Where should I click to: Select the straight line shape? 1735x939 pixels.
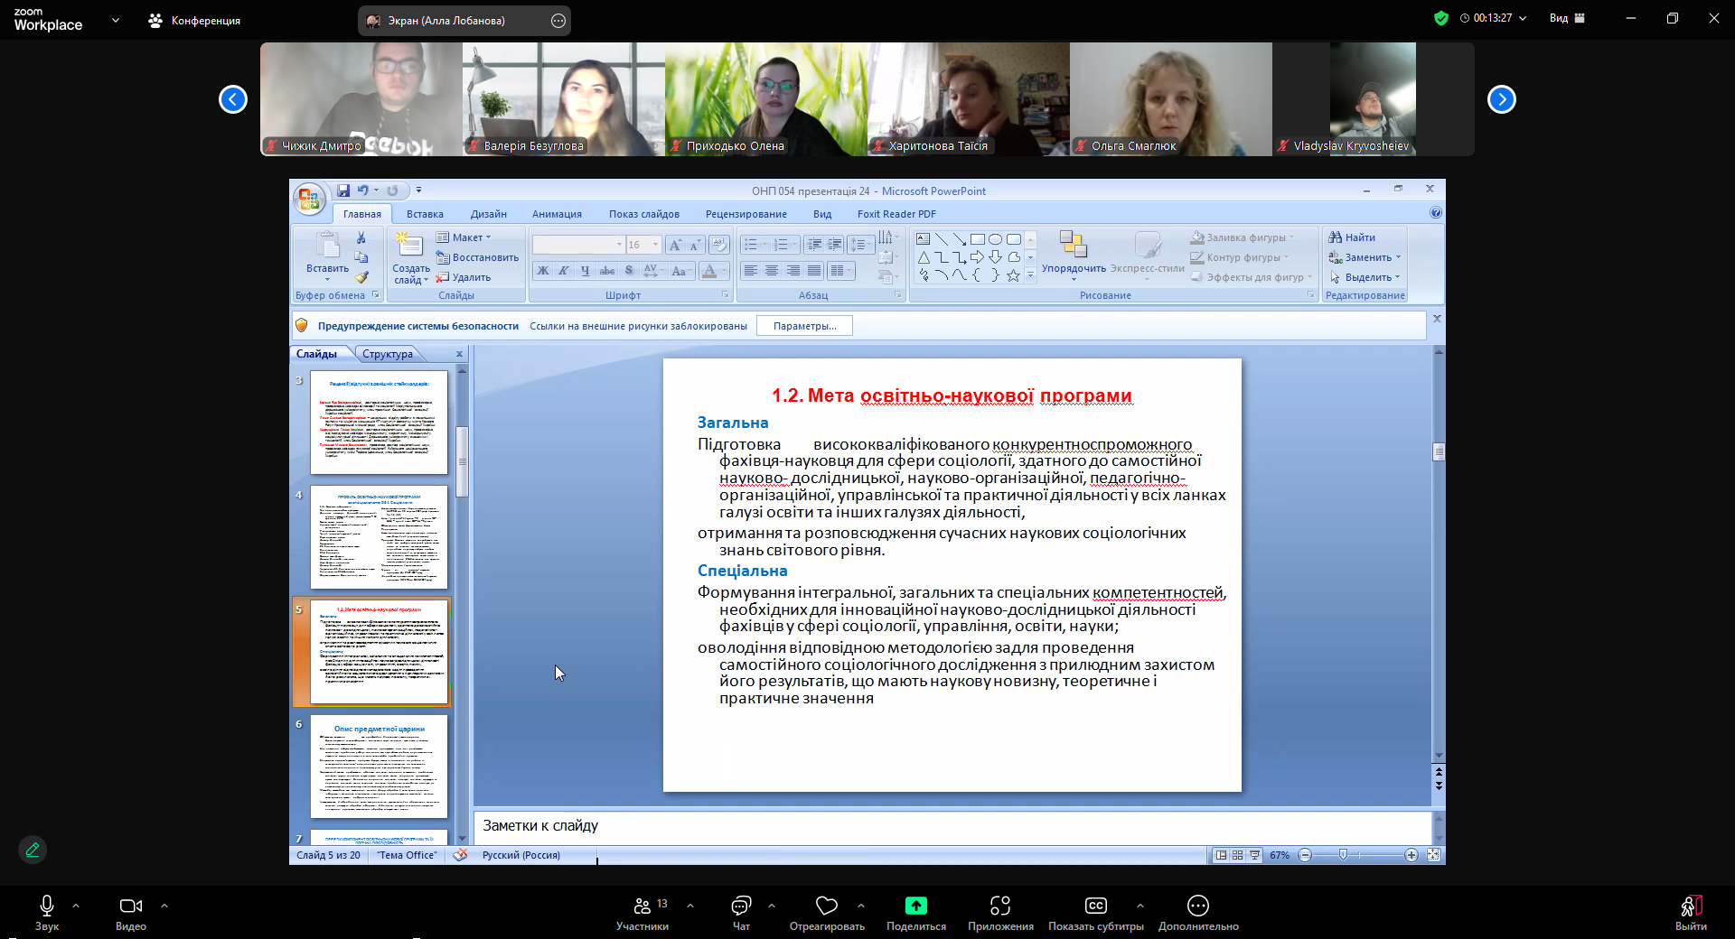click(x=941, y=239)
